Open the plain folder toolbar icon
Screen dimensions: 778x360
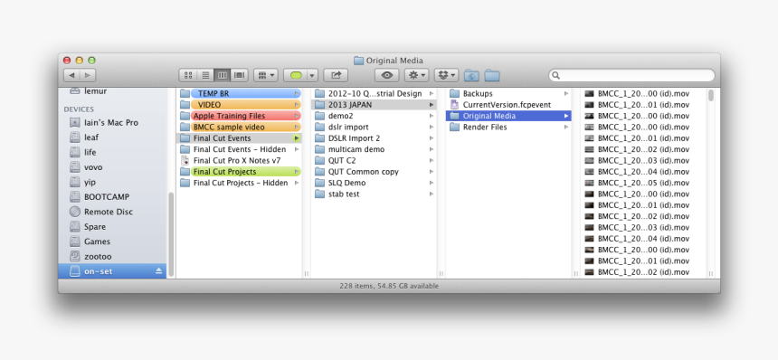point(492,75)
